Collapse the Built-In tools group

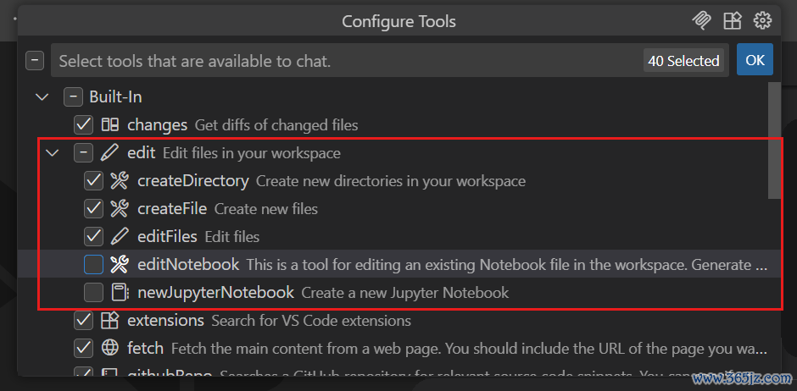(42, 97)
